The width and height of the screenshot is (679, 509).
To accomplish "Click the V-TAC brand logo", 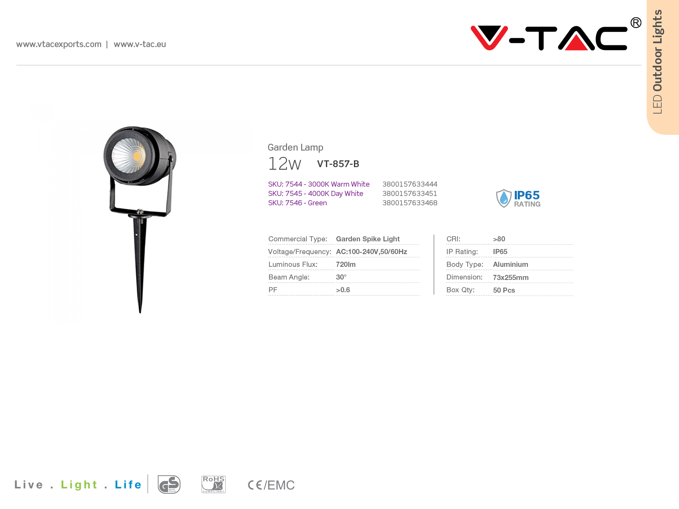I will [x=549, y=38].
